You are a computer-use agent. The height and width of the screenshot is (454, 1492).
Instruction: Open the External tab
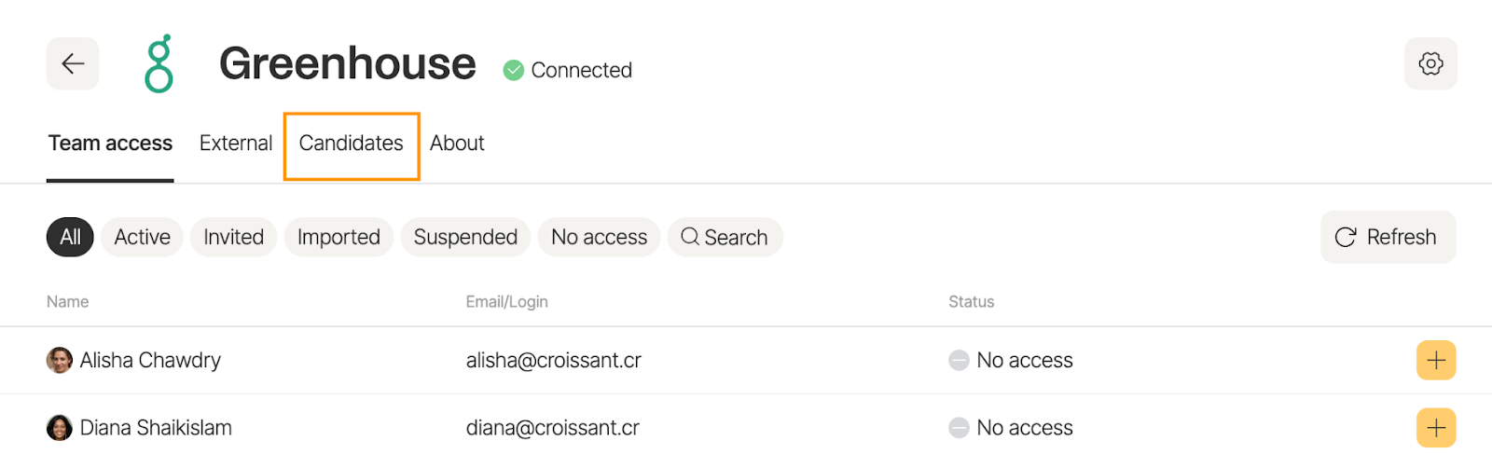[236, 144]
